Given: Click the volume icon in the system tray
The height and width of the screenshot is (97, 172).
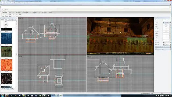Looking at the screenshot, I should tap(163, 96).
